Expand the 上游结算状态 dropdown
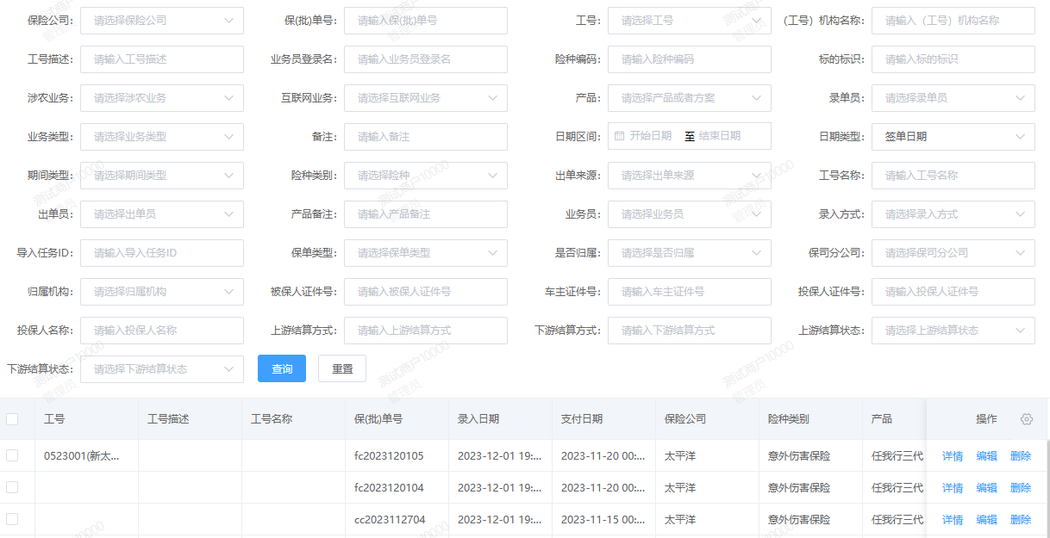The width and height of the screenshot is (1050, 538). click(953, 331)
